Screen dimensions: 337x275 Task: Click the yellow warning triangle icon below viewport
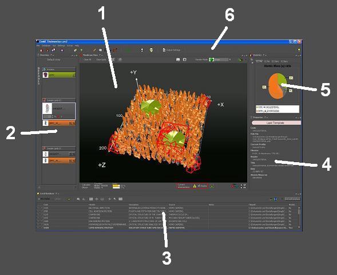click(x=195, y=186)
